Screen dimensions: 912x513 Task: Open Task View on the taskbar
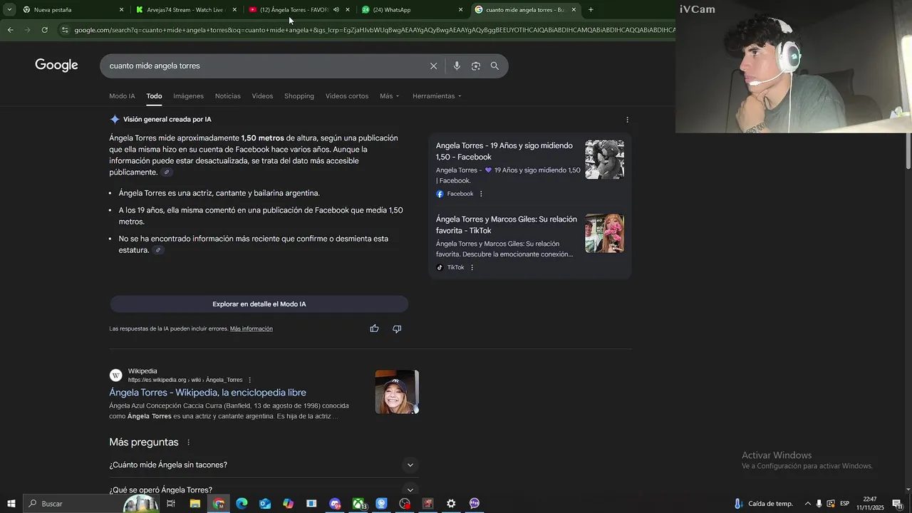coord(171,504)
